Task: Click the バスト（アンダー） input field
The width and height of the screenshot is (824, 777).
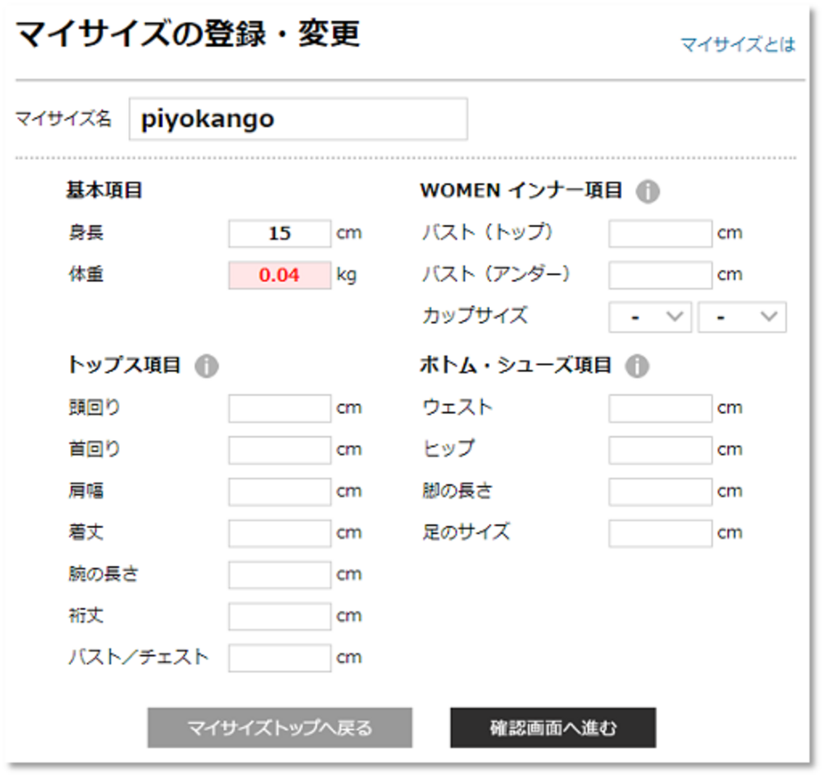Action: (x=660, y=275)
